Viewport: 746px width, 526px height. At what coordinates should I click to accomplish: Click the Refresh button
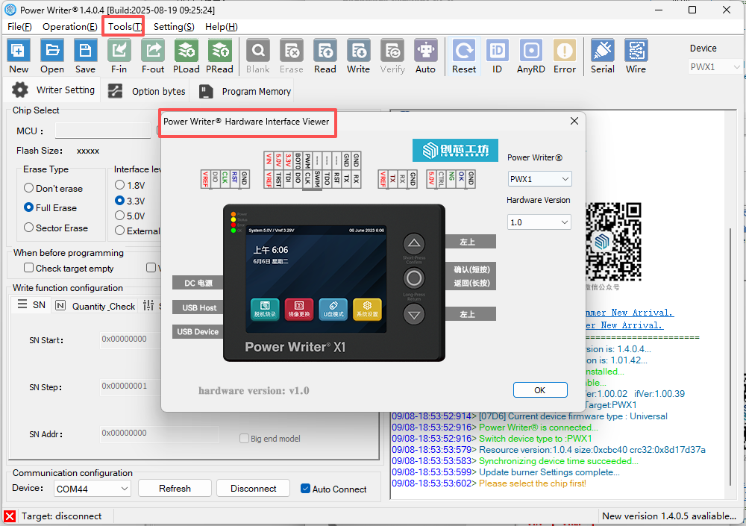point(175,489)
